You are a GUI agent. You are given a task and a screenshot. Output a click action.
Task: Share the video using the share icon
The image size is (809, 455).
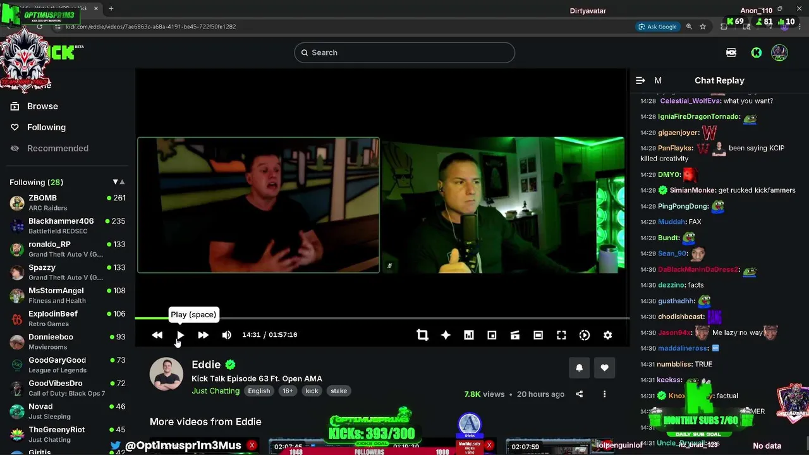click(x=579, y=394)
